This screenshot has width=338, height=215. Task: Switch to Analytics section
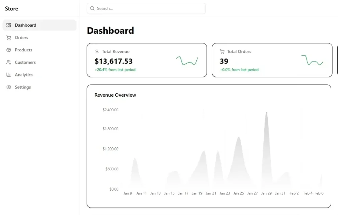(24, 75)
